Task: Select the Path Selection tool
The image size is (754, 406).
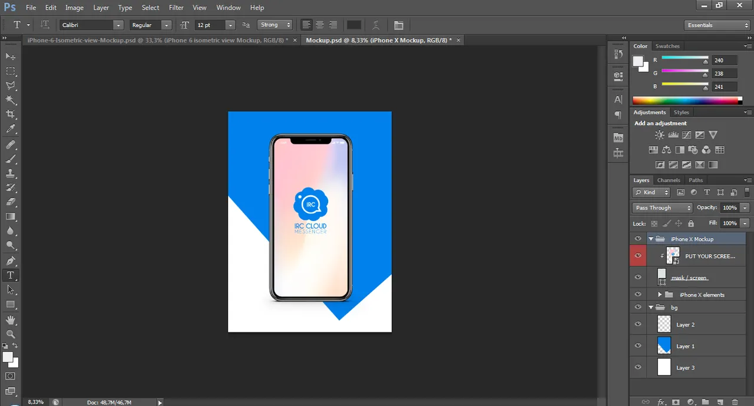Action: 11,289
